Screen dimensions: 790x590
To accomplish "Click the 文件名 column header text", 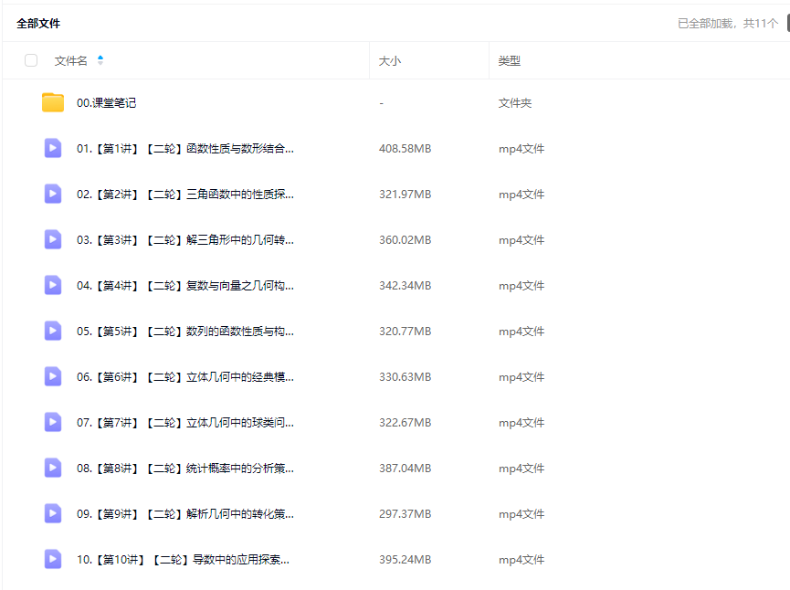I will [70, 61].
